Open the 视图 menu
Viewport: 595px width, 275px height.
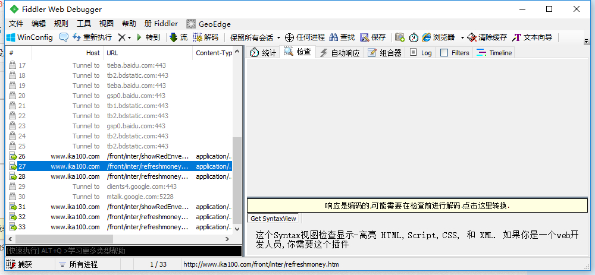(107, 24)
